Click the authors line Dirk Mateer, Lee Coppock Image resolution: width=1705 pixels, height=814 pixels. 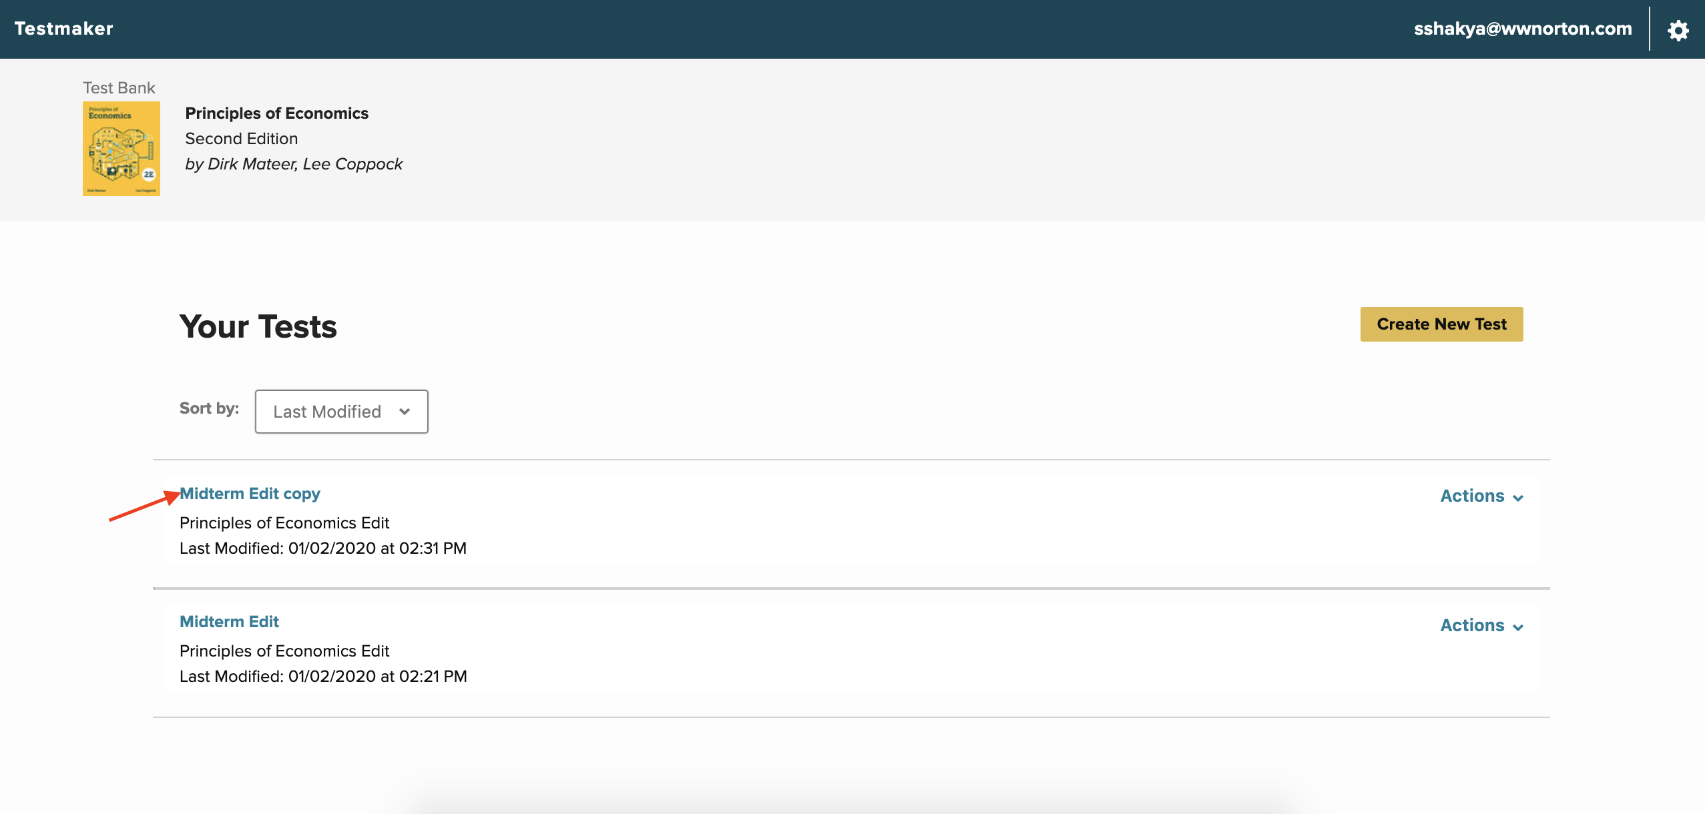(294, 164)
